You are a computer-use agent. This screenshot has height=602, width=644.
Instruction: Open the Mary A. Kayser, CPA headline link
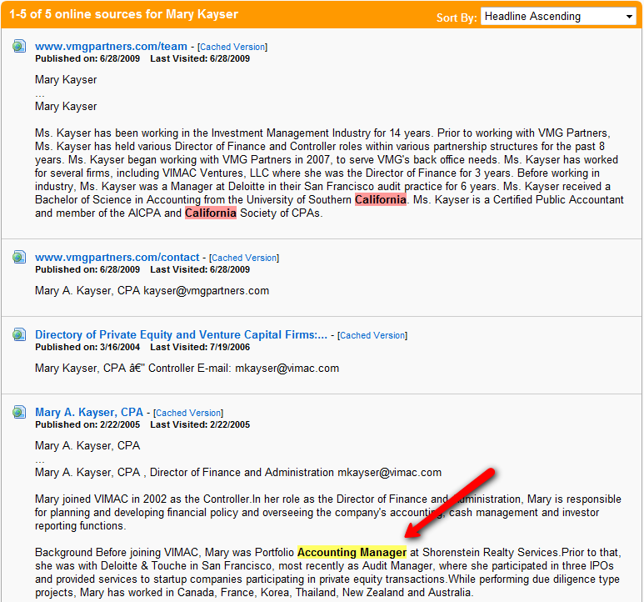pyautogui.click(x=89, y=412)
